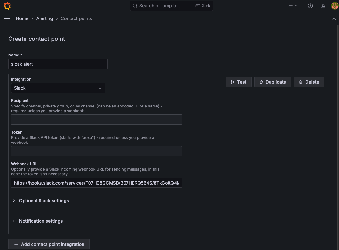Screen dimensions: 339x250
Task: Click the Test button
Action: point(238,82)
